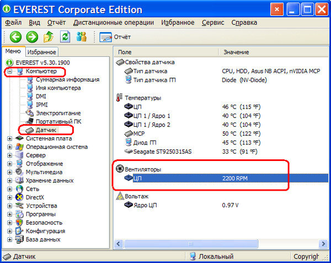
Task: Select the Диод ГП temperature row
Action: point(192,143)
